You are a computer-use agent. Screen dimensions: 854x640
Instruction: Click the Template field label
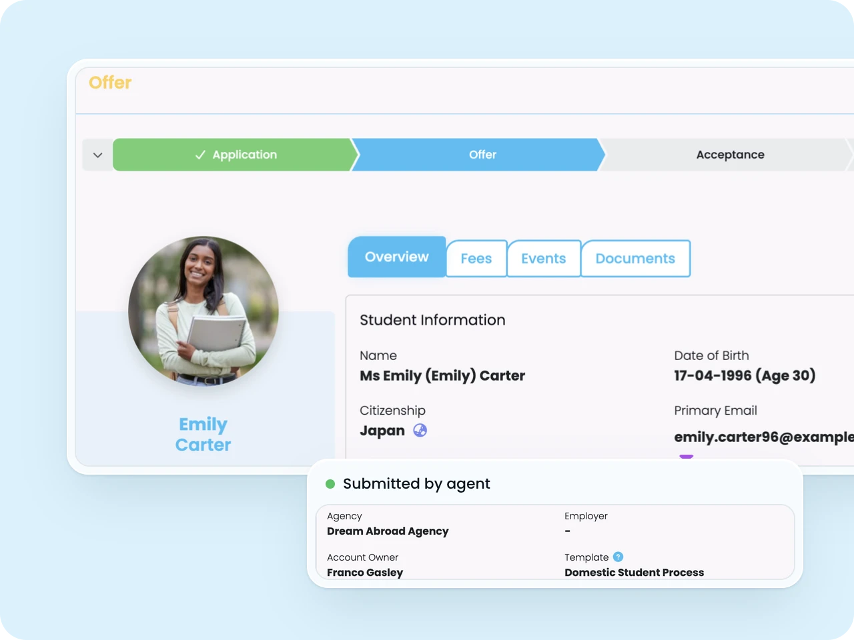586,557
